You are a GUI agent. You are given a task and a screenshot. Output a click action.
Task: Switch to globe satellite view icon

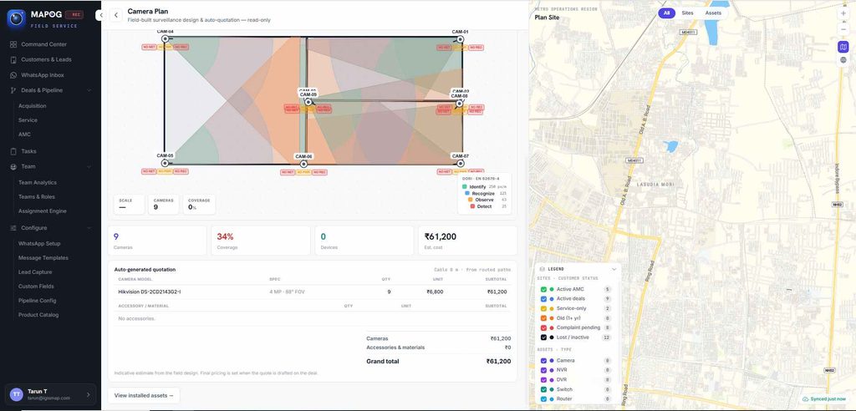click(843, 60)
